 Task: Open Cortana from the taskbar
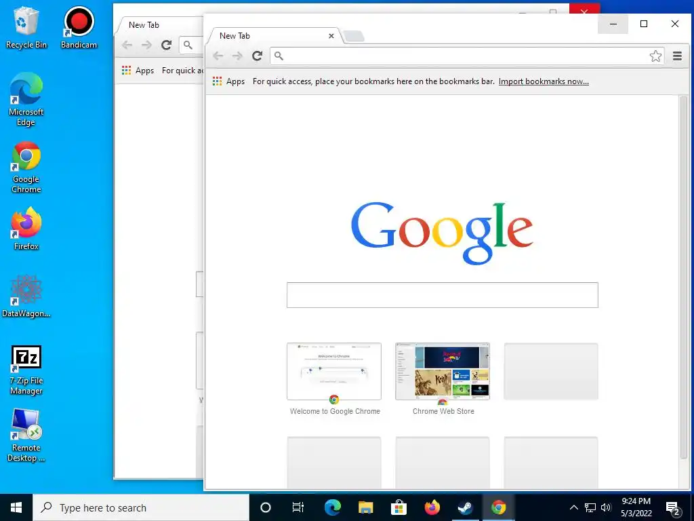click(x=266, y=507)
